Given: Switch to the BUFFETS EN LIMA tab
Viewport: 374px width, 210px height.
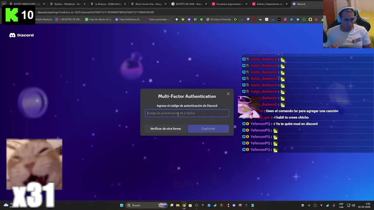Looking at the screenshot, I should coord(189,4).
